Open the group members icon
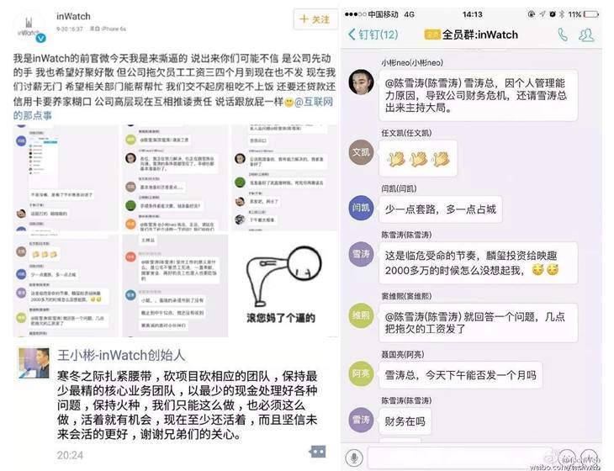Viewport: 614px width, 471px height. tap(586, 34)
